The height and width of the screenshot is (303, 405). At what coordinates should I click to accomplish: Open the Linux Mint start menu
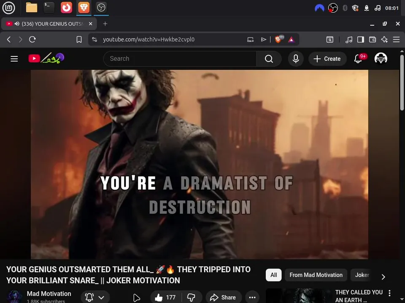point(8,8)
